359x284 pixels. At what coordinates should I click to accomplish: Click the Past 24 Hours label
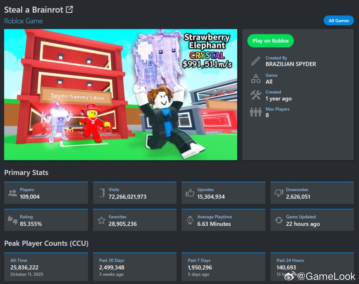[290, 260]
